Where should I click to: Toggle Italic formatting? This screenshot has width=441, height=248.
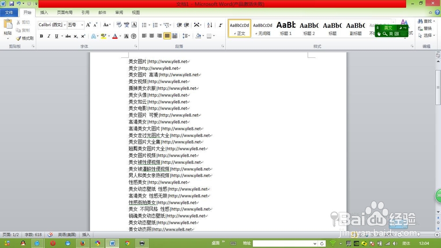point(49,36)
